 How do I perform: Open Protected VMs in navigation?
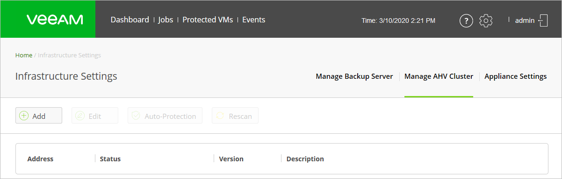coord(208,20)
